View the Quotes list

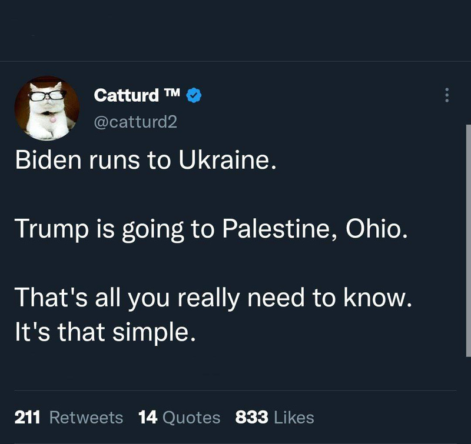(x=191, y=418)
